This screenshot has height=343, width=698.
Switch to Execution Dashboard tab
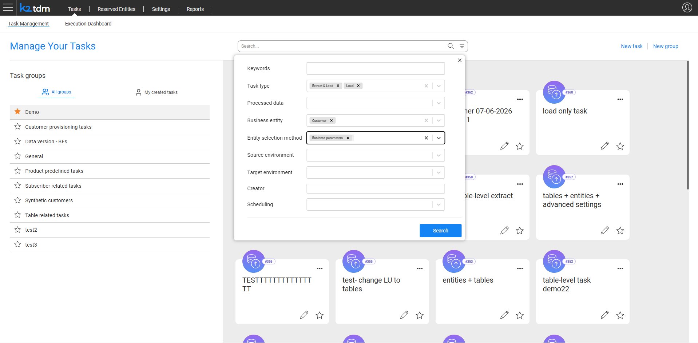click(88, 24)
